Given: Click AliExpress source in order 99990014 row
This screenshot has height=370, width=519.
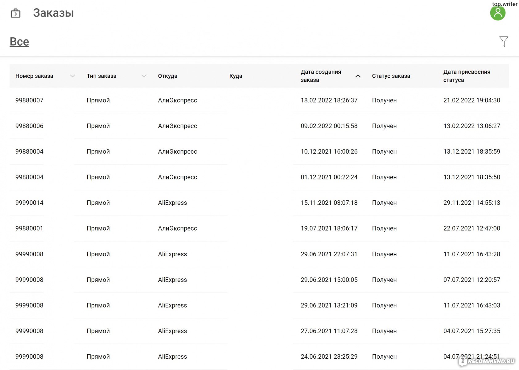Looking at the screenshot, I should pos(172,203).
